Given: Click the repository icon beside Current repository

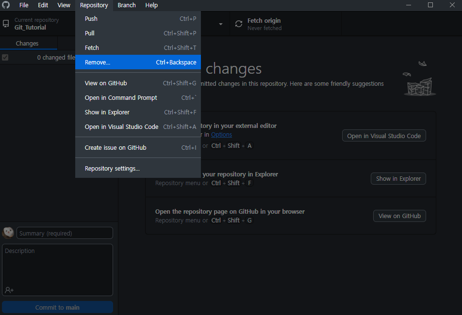Looking at the screenshot, I should point(6,24).
